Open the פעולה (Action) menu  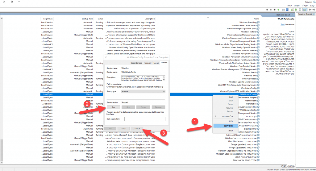[x=305, y=6]
